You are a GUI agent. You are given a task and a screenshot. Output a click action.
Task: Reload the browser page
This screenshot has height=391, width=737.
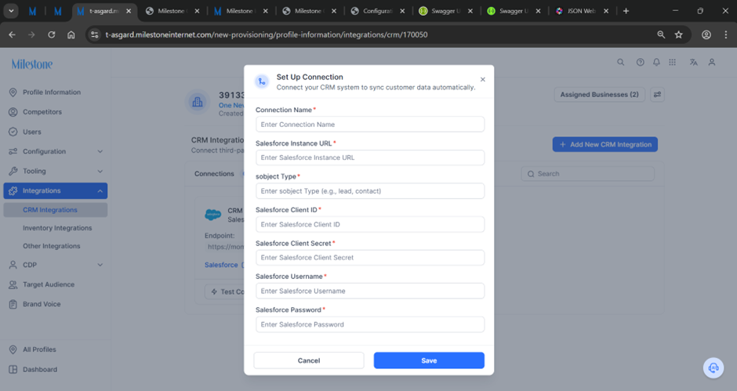[52, 34]
